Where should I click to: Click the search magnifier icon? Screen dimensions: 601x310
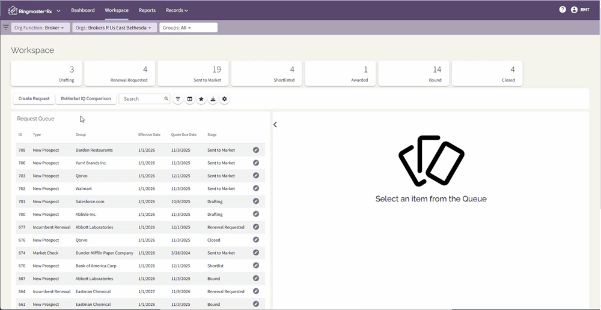pos(166,98)
